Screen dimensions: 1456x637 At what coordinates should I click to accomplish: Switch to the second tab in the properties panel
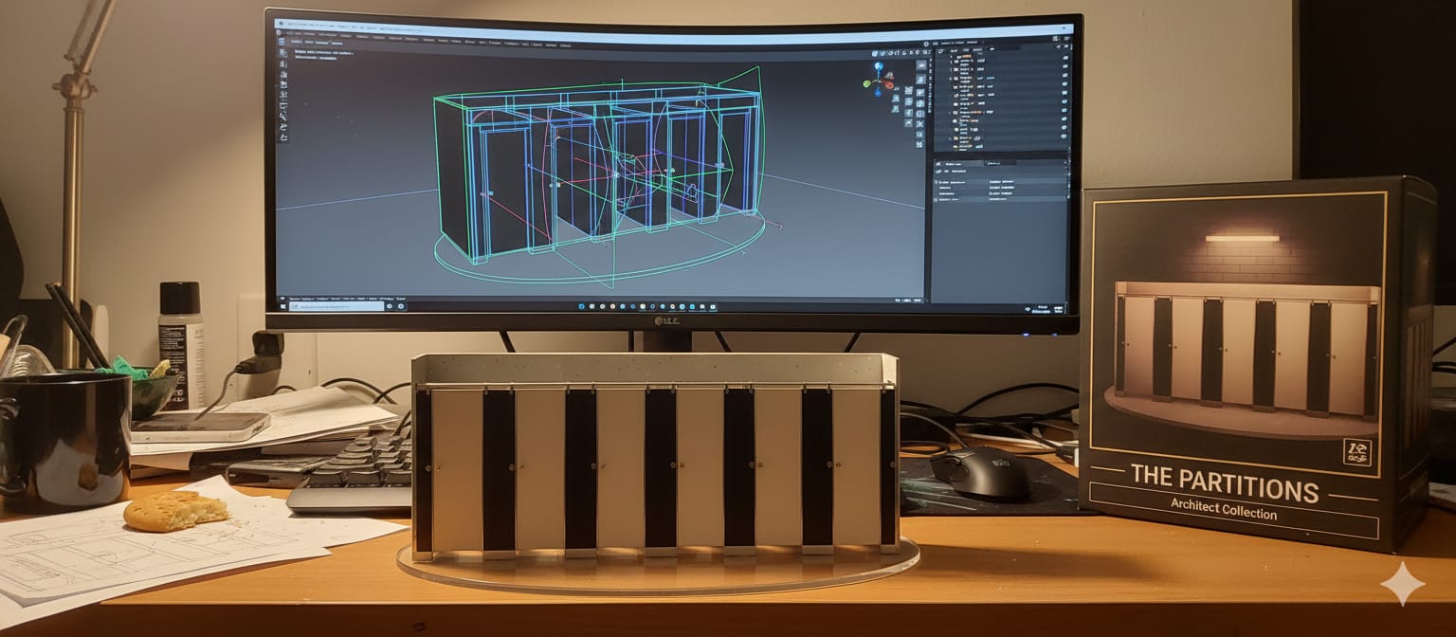(1000, 163)
